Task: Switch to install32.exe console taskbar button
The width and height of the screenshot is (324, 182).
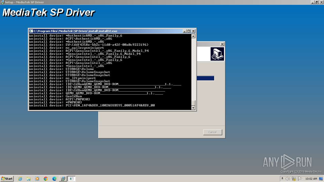Action: (72, 179)
